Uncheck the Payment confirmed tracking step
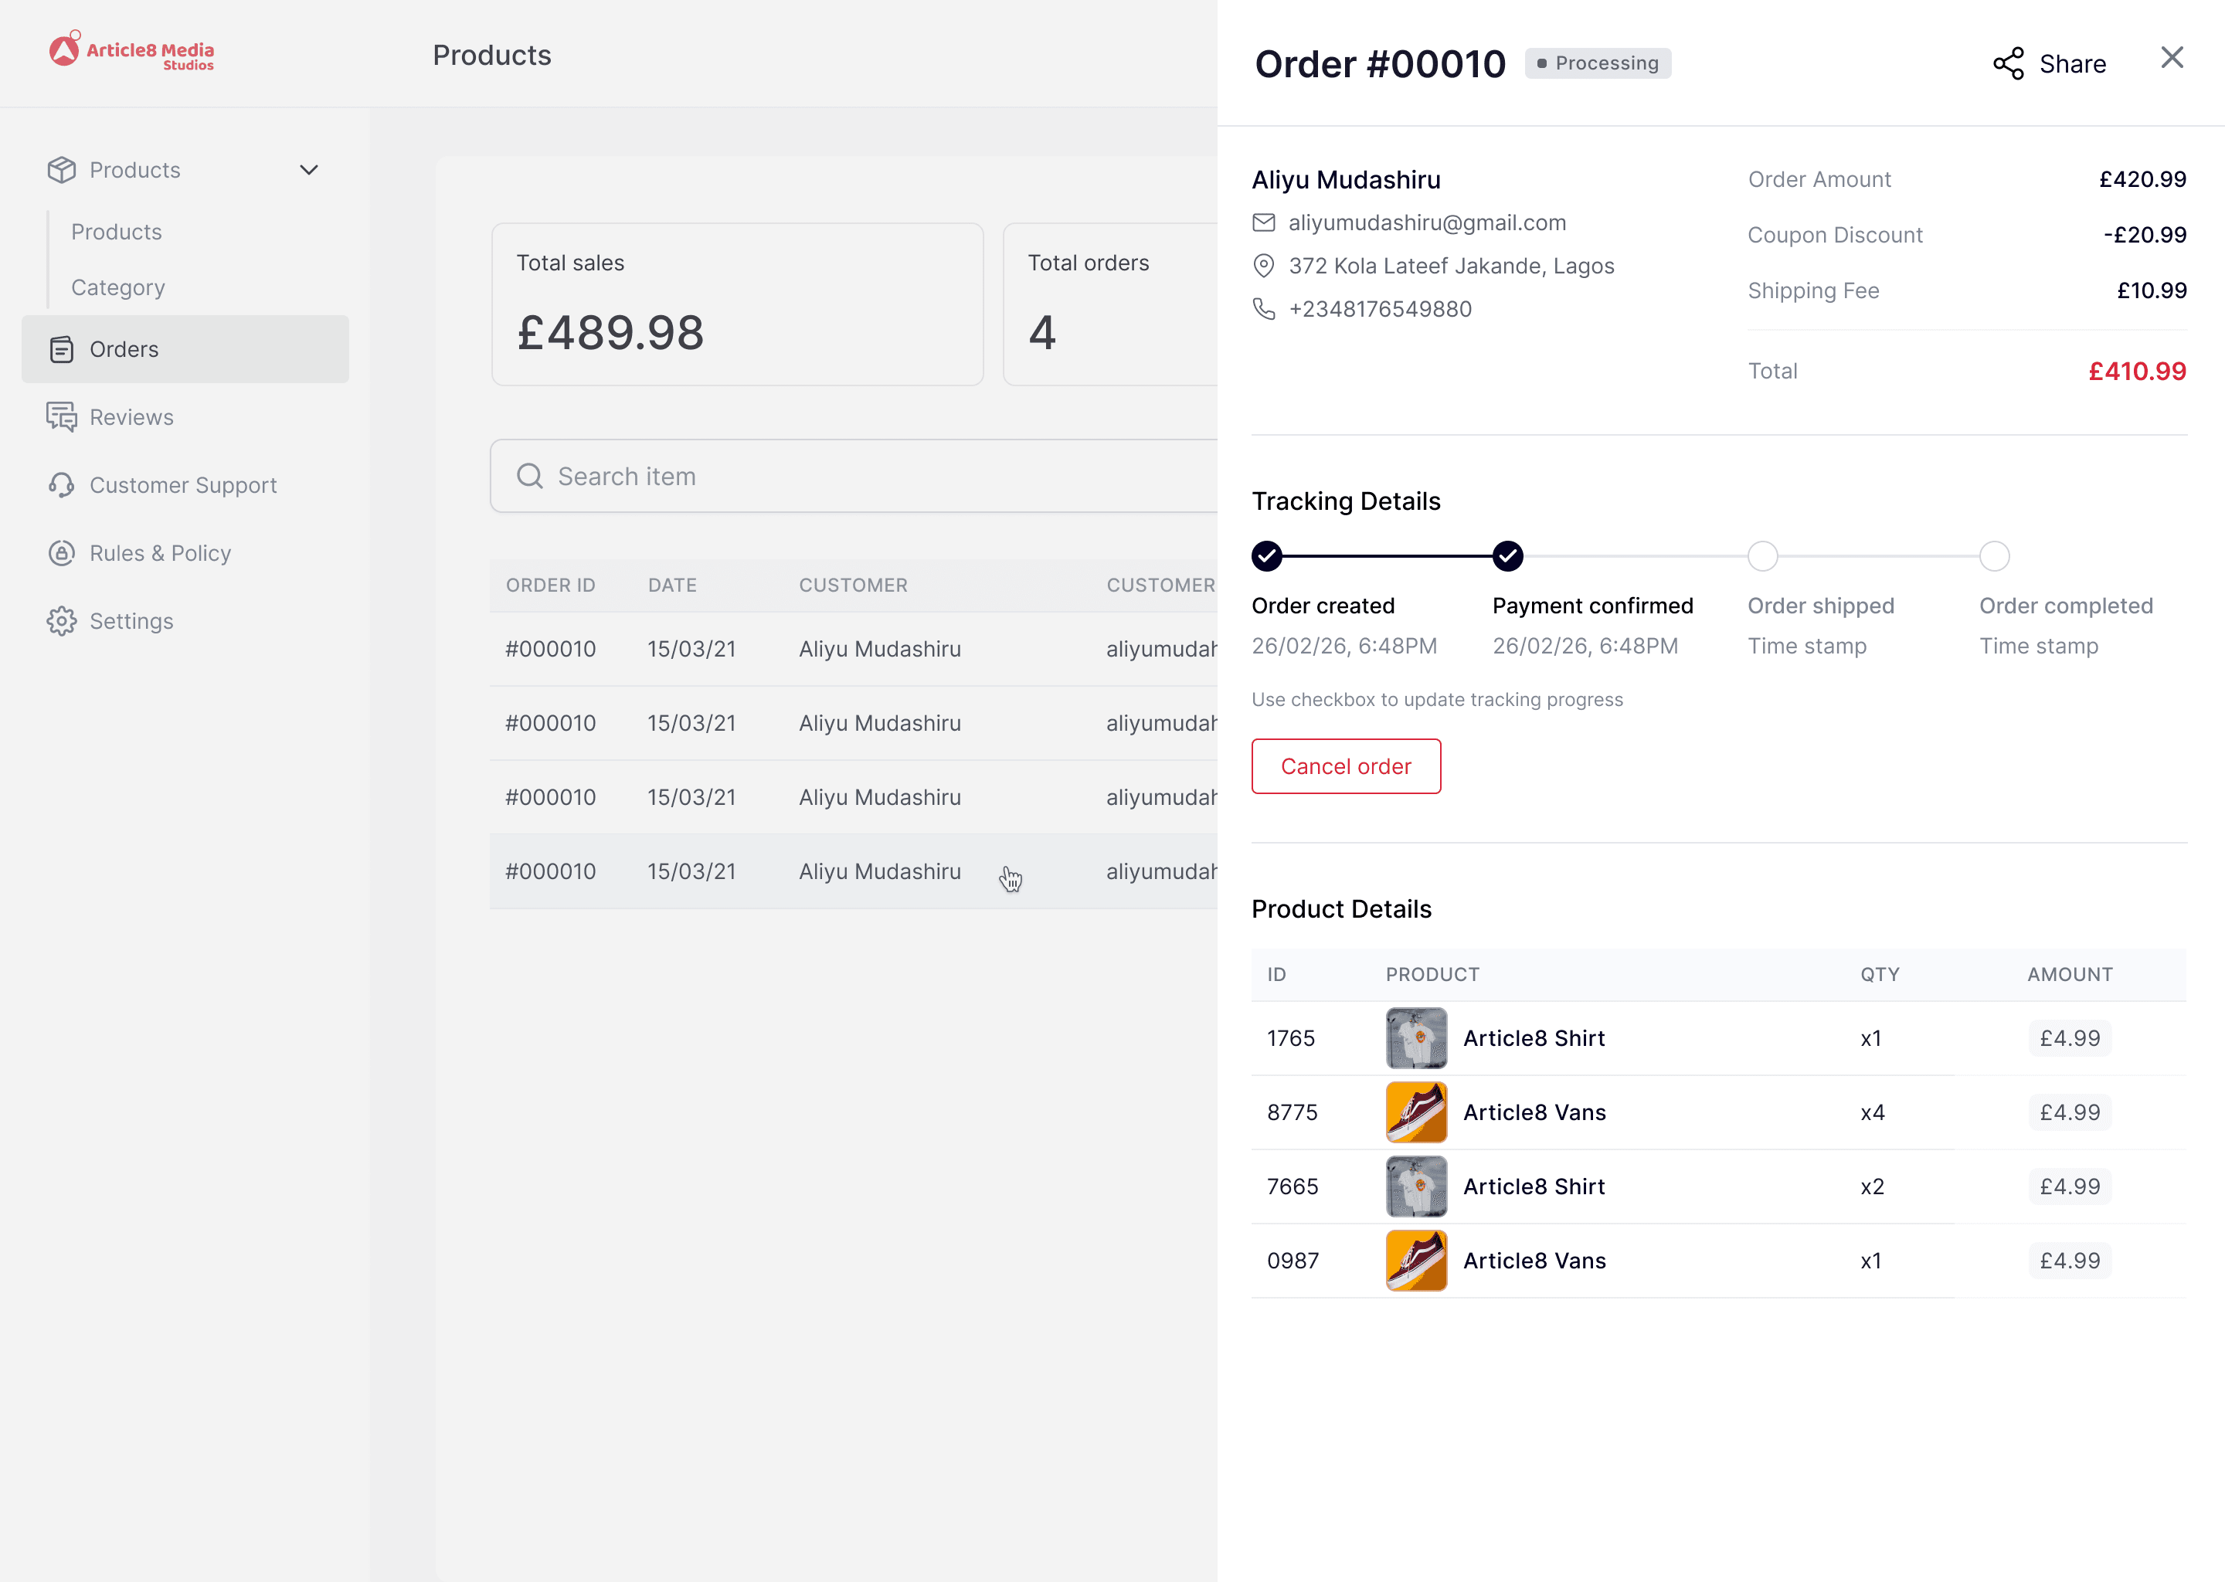The width and height of the screenshot is (2225, 1582). point(1507,556)
